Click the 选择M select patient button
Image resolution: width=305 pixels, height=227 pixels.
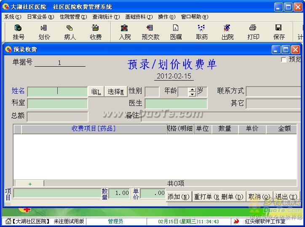pyautogui.click(x=116, y=92)
